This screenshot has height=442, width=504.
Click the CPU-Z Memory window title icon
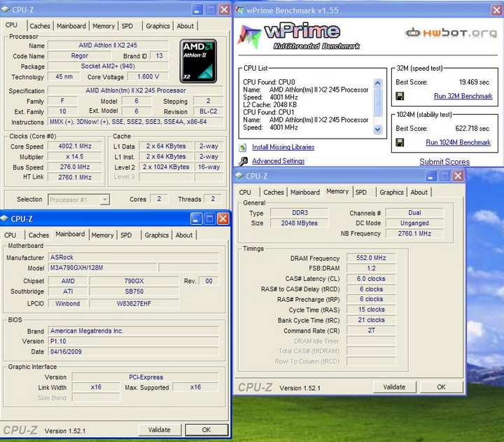(239, 176)
